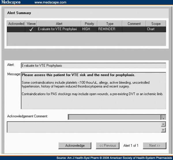Sort alerts by the Priority column header

(89, 24)
